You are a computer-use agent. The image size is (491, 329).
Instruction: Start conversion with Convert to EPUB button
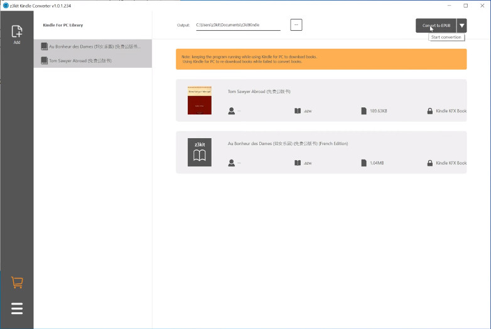pyautogui.click(x=436, y=26)
